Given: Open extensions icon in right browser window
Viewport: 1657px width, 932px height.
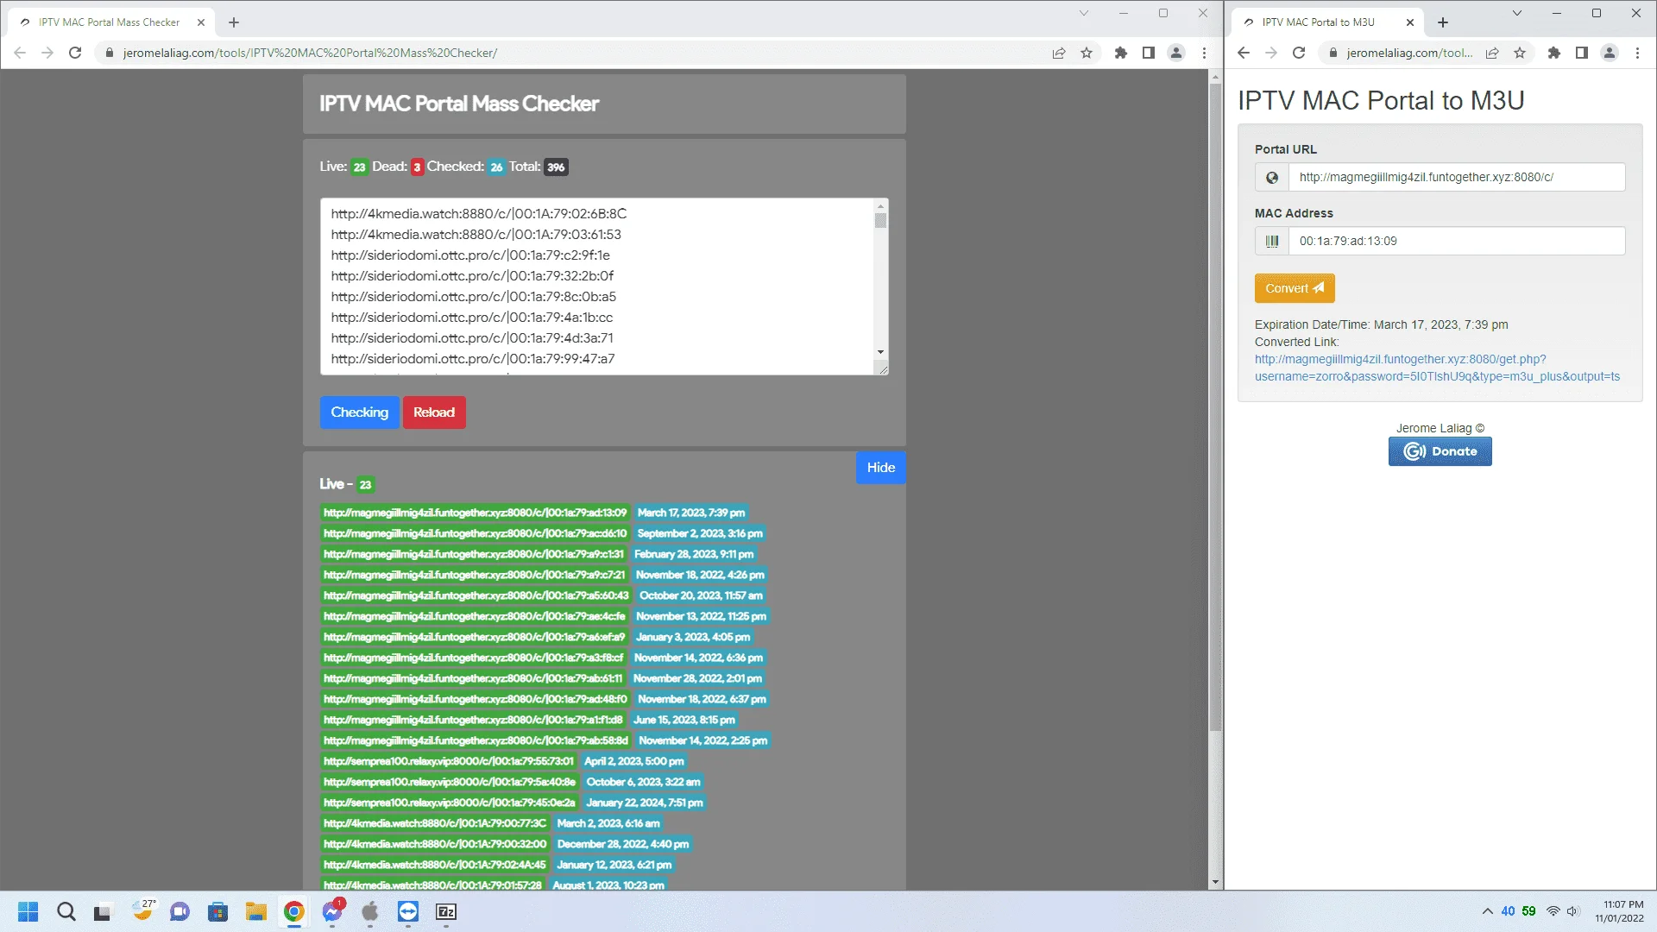Looking at the screenshot, I should click(x=1554, y=53).
